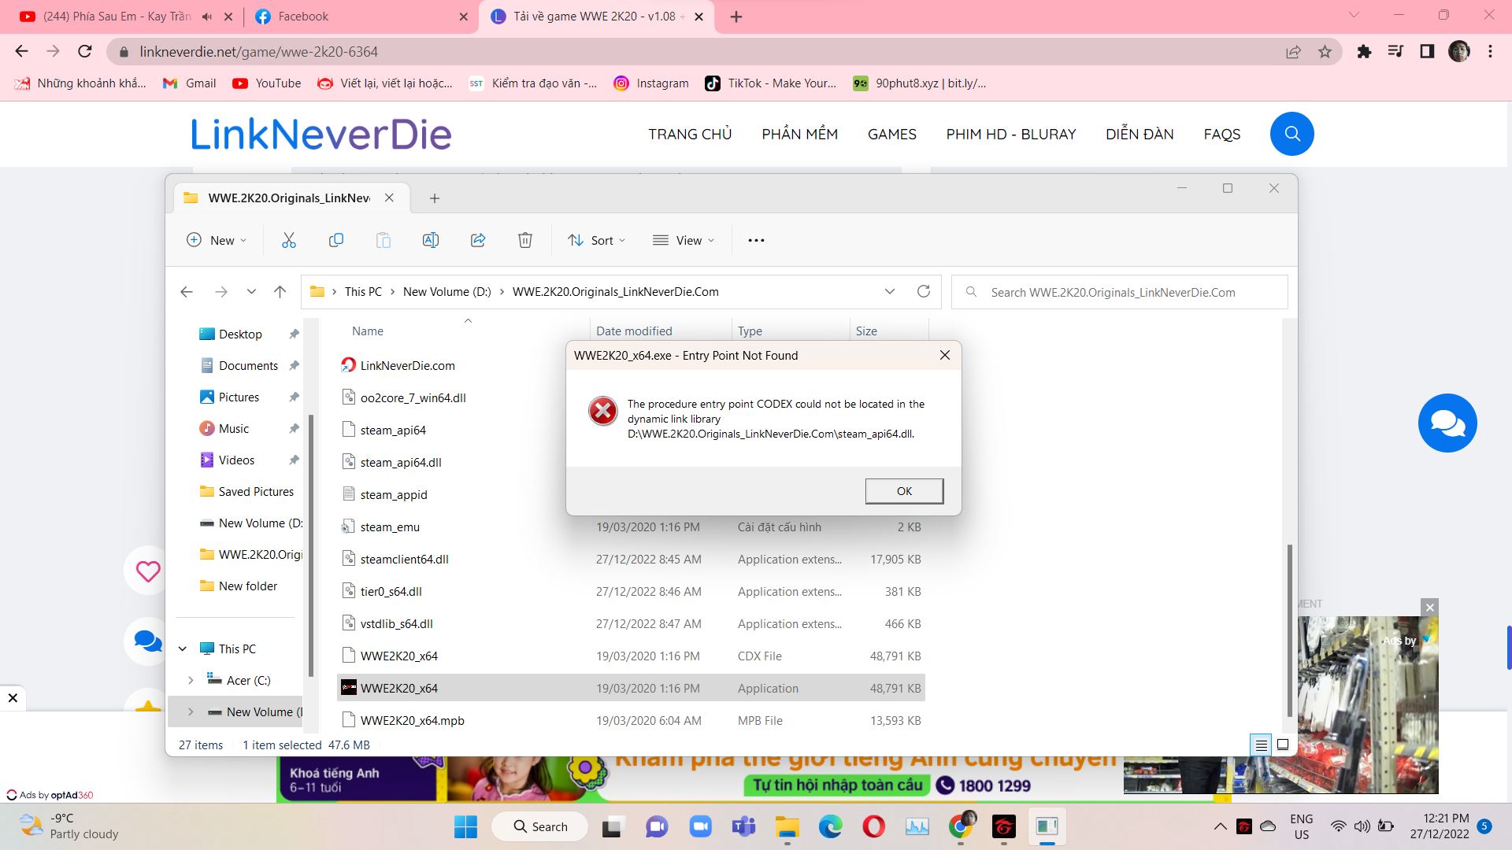Click the Explorer search input field
Screen dimensions: 1512x850
pos(1118,293)
